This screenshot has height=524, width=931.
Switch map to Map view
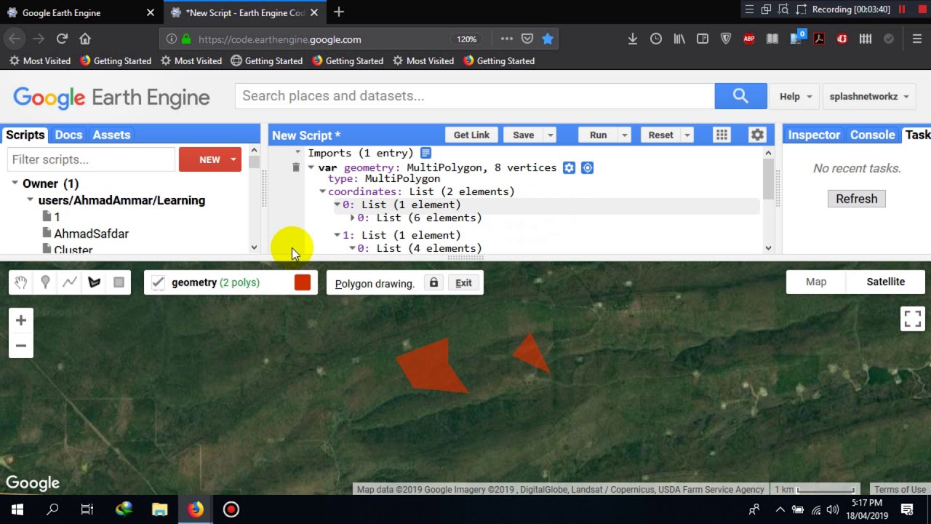816,282
